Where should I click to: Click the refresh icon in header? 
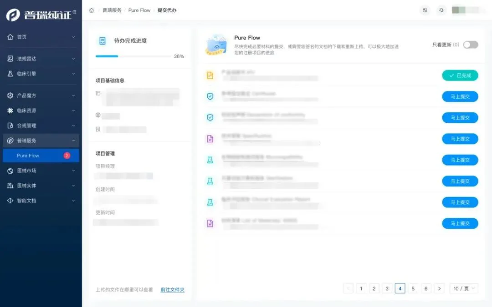pos(441,10)
